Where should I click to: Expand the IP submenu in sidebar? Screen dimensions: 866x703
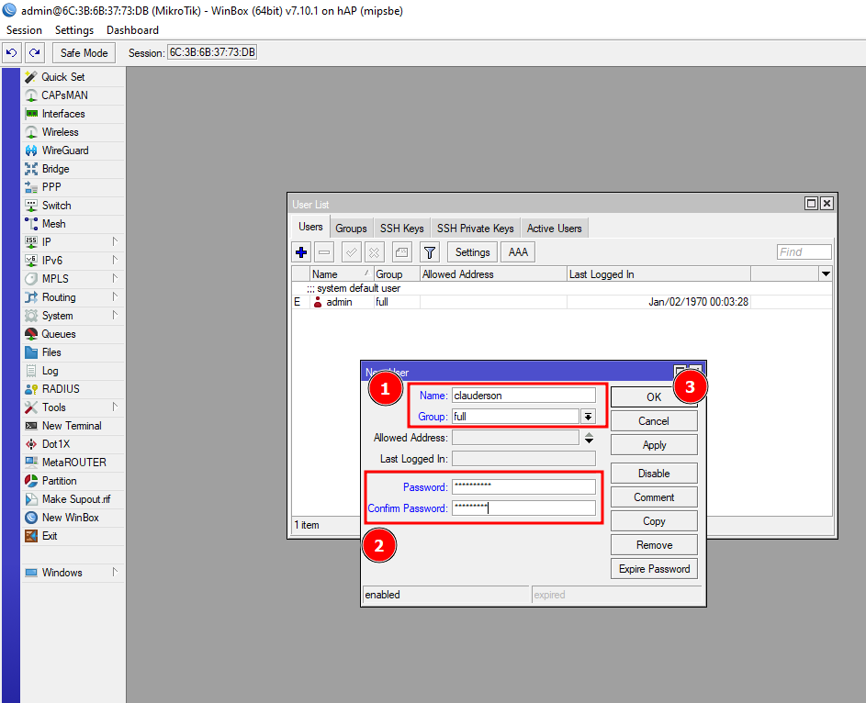click(x=115, y=242)
